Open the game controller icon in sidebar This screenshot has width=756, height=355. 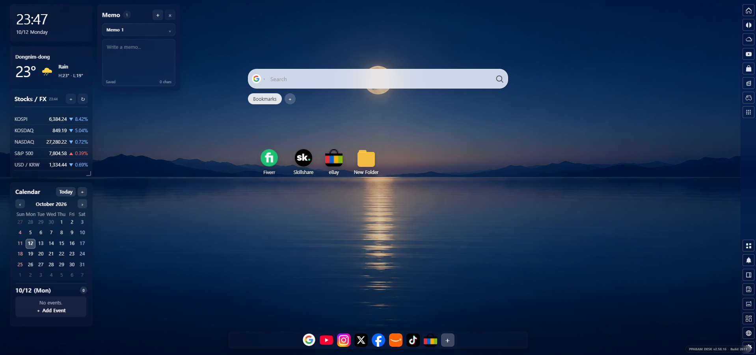749,98
